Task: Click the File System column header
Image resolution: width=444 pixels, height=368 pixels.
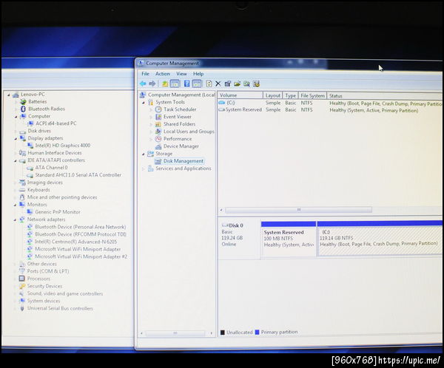Action: 312,96
